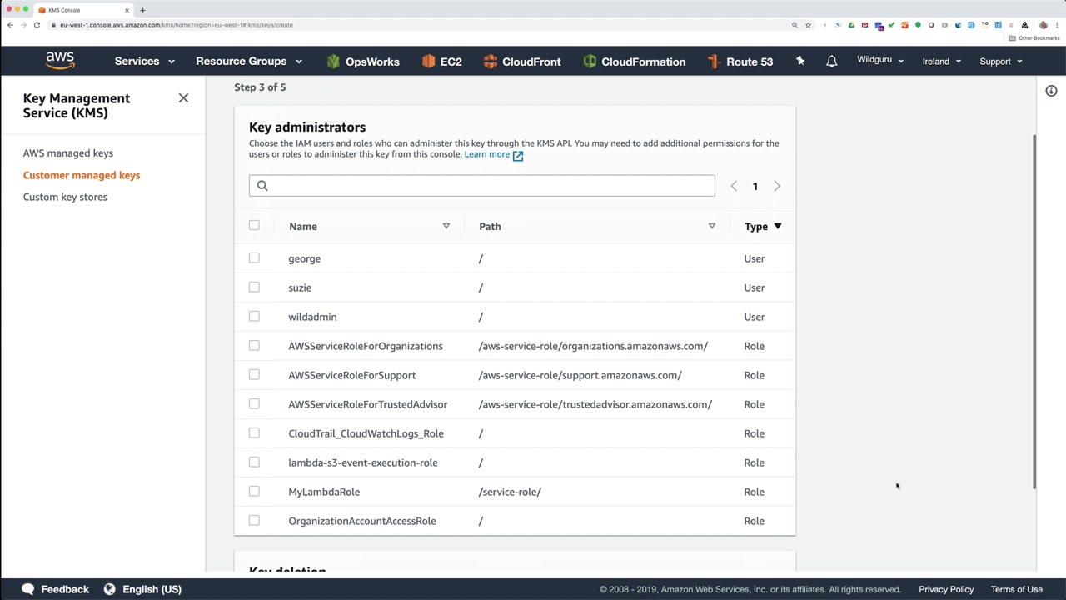This screenshot has width=1066, height=600.
Task: Open the Route 53 shortcut icon
Action: point(714,62)
